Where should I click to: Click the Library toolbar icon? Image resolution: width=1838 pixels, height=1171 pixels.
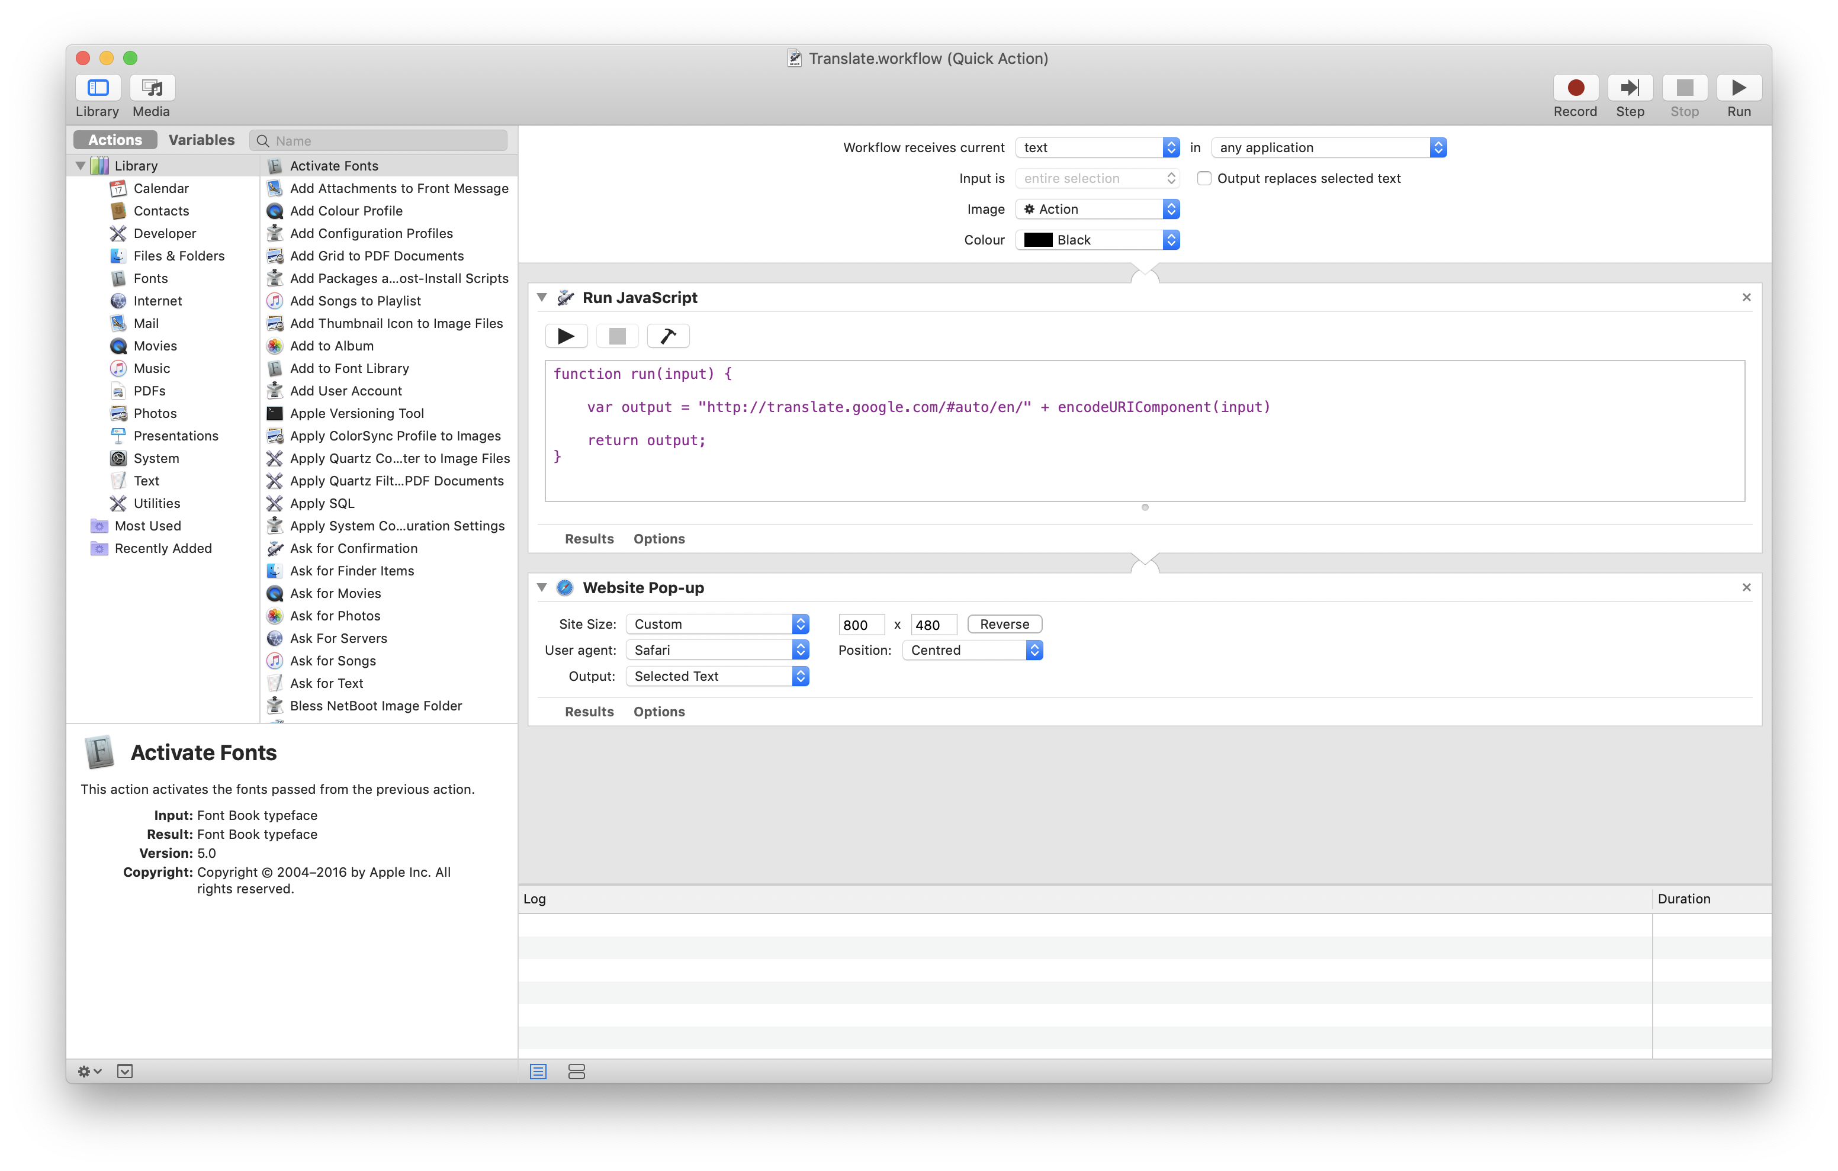point(98,87)
